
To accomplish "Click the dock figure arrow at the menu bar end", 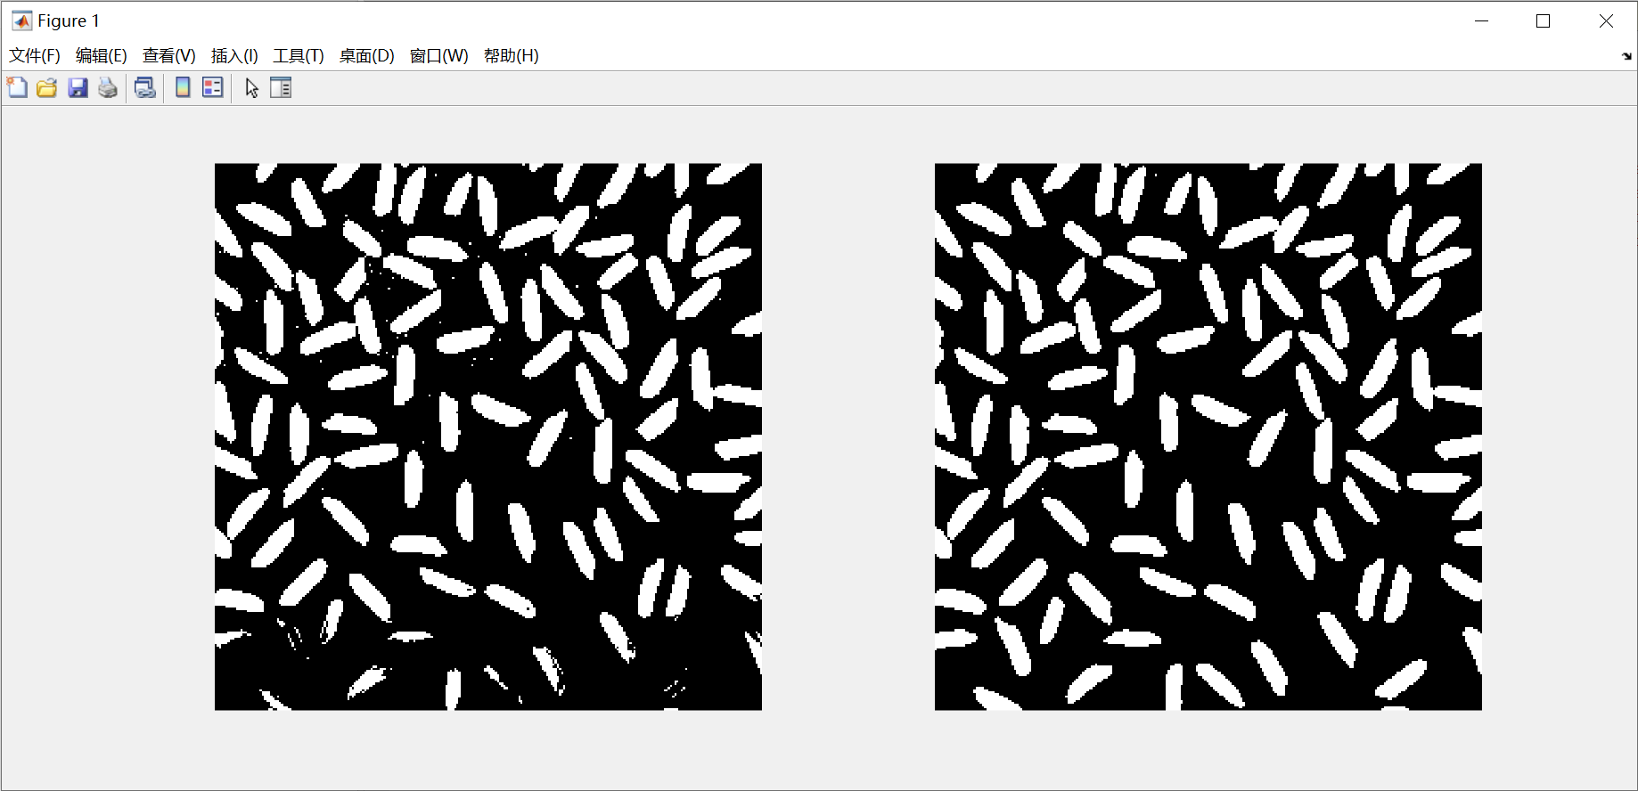I will pos(1626,56).
